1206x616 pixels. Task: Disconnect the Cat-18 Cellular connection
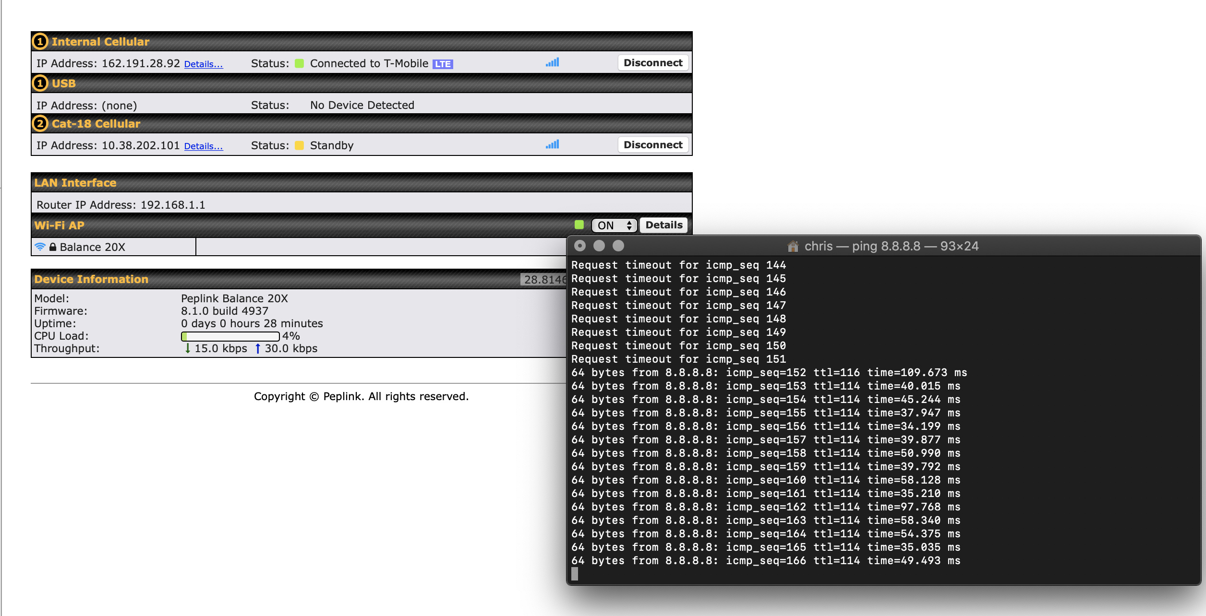(x=652, y=145)
